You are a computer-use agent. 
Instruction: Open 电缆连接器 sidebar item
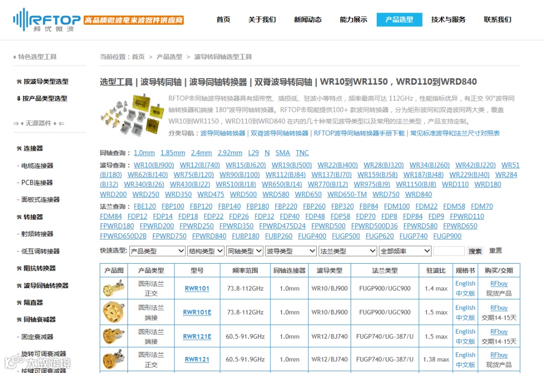pos(37,166)
